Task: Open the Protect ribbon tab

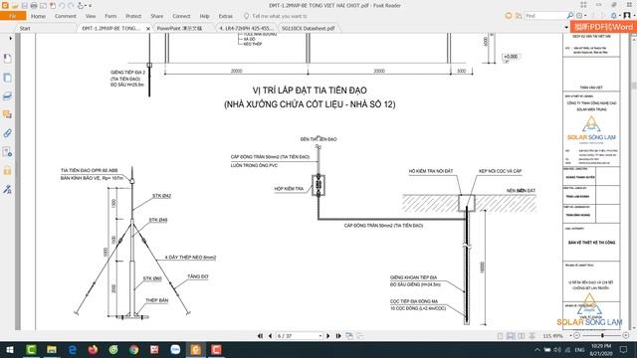Action: pos(133,16)
